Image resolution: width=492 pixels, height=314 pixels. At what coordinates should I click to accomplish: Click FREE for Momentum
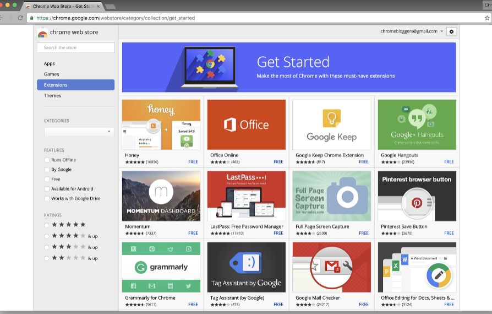[193, 233]
